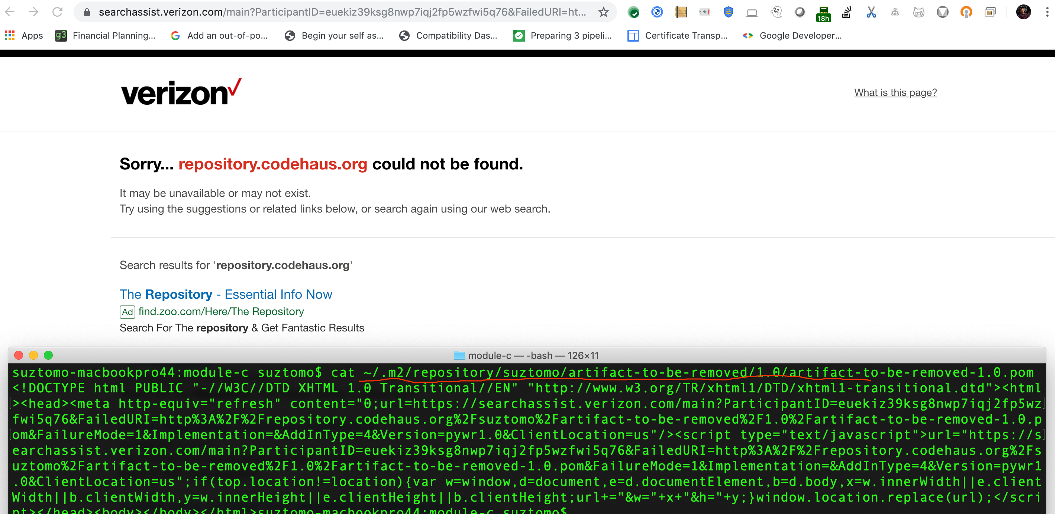Click the laptop-shaped extension icon

[x=752, y=12]
